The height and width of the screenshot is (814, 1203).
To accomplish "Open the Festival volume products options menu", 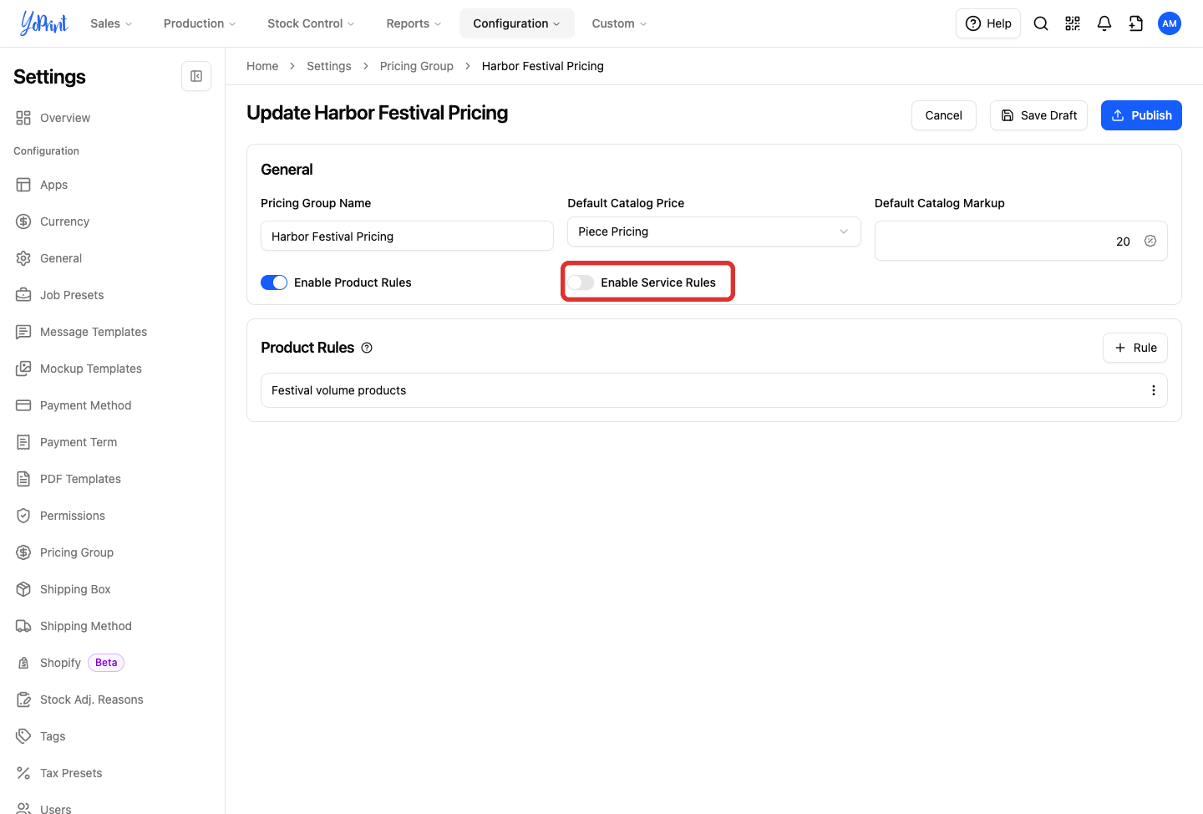I will (1154, 390).
